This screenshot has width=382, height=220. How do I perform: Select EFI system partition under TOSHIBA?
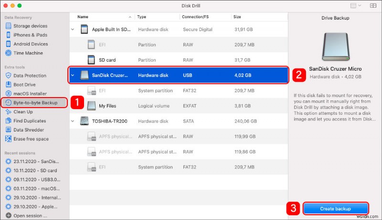[x=179, y=167]
